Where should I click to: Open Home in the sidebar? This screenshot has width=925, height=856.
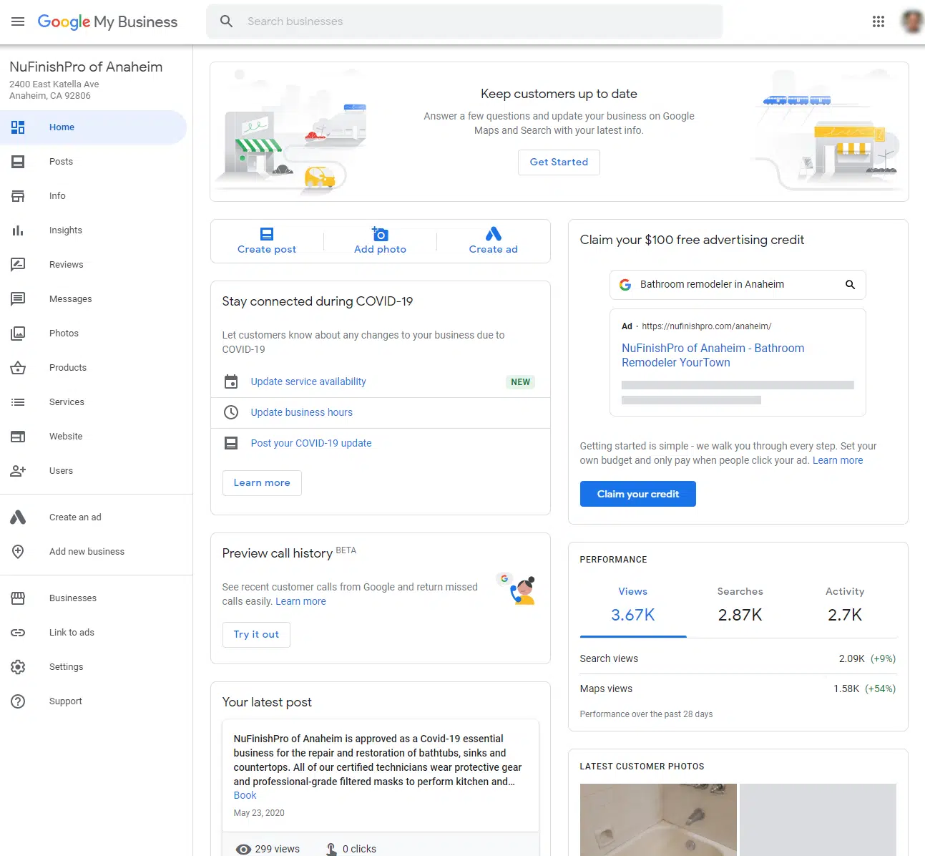(93, 127)
